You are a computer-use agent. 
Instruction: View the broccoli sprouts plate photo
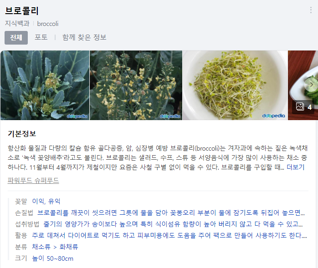[x=235, y=85]
